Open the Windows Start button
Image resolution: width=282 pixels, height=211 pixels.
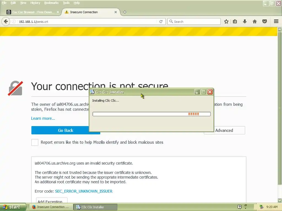pos(13,207)
